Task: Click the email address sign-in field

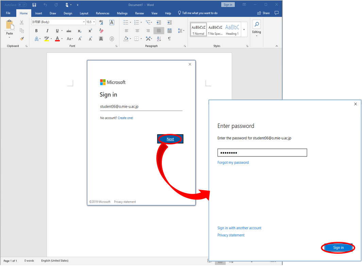Action: coord(141,107)
